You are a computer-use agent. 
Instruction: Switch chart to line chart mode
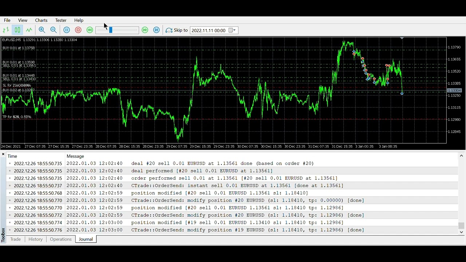point(29,30)
